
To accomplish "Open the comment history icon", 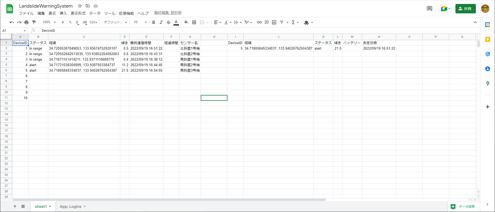I will (x=429, y=9).
